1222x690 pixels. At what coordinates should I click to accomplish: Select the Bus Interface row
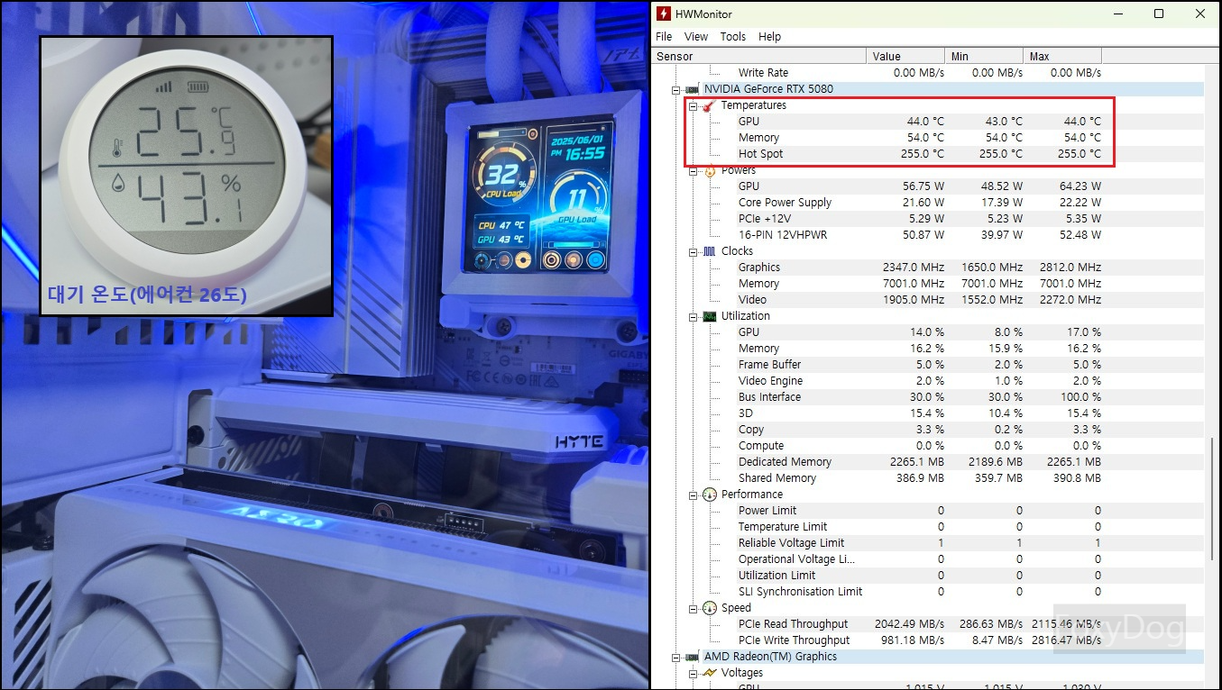point(927,397)
